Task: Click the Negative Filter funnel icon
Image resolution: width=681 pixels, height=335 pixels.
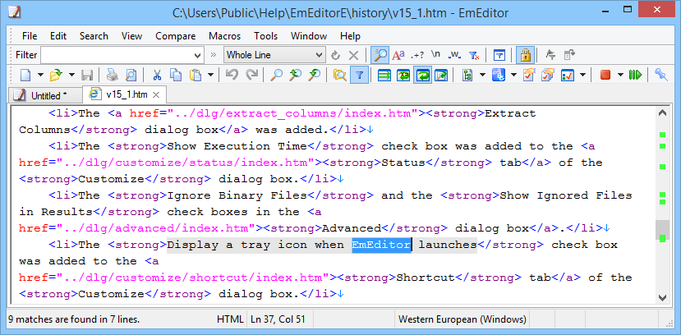Action: (474, 55)
